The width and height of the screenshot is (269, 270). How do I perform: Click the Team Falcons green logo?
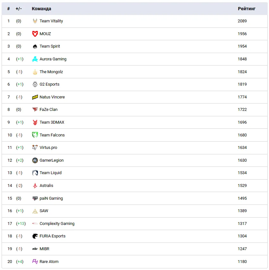35,135
